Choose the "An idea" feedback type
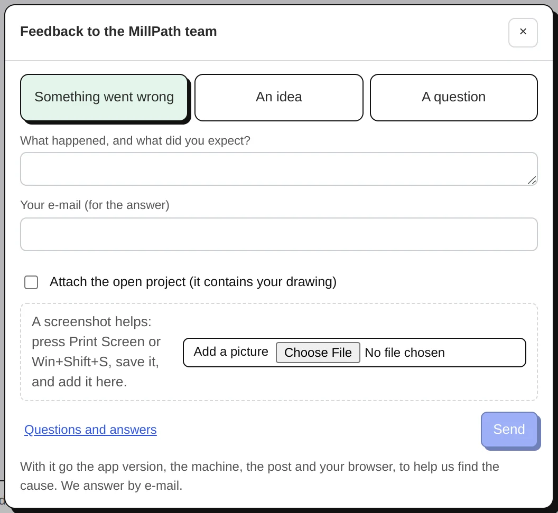 coord(279,98)
